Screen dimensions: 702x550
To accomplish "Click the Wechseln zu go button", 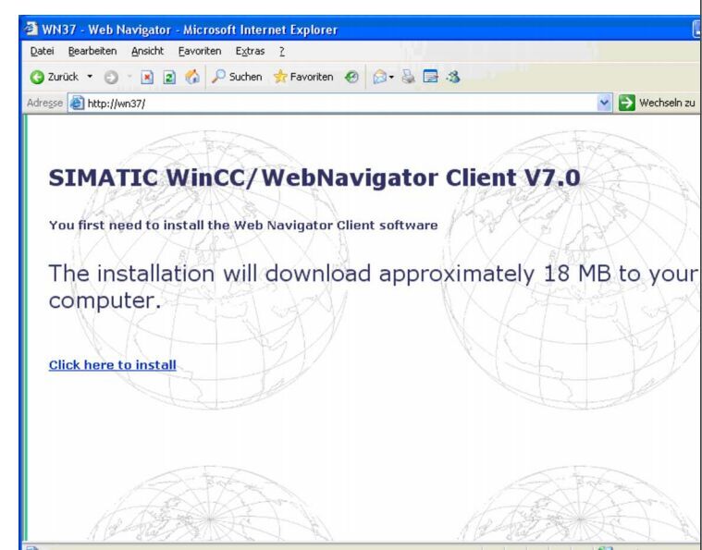I will [x=657, y=103].
